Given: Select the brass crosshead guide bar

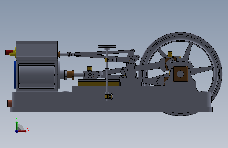Looking at the screenshot, I should (99, 84).
